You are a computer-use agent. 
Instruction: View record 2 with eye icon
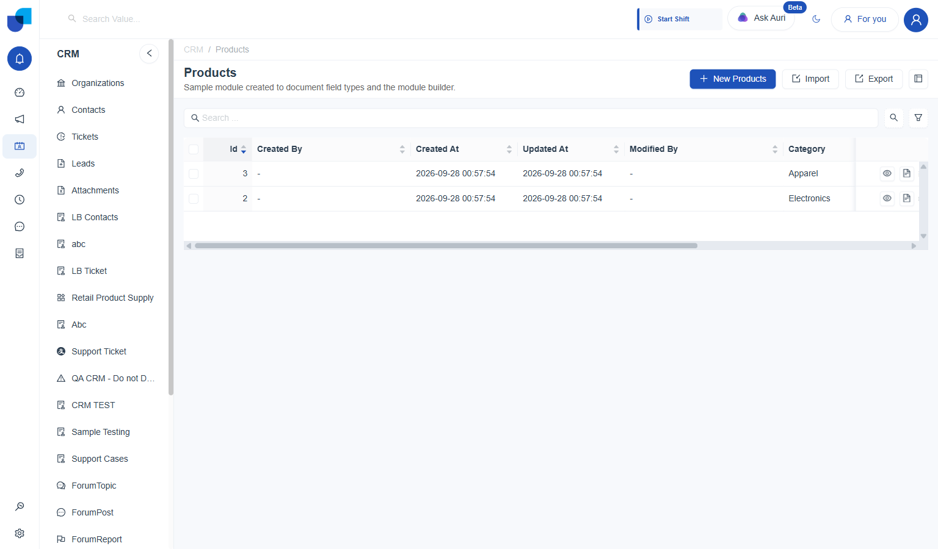(x=887, y=198)
